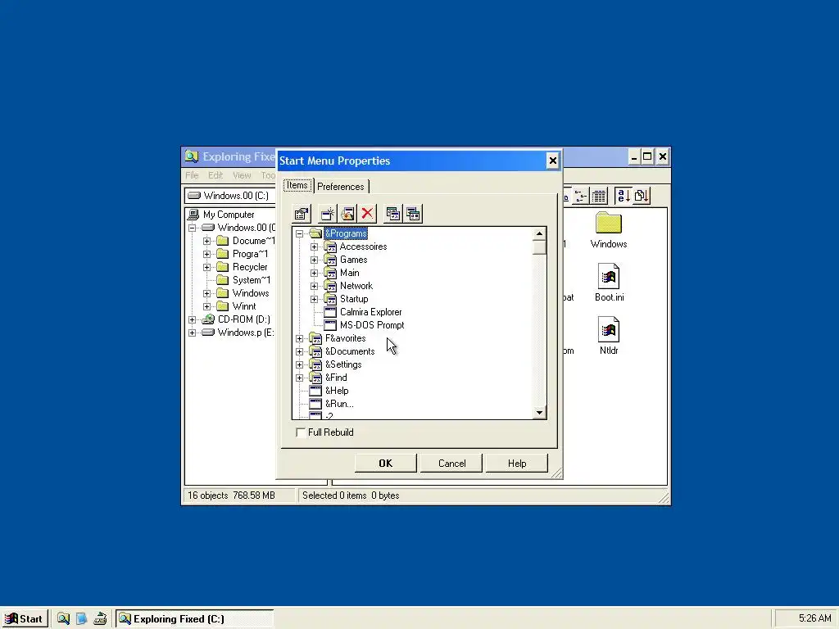Viewport: 839px width, 629px height.
Task: Click the tree scrollbar down arrow
Action: (x=539, y=413)
